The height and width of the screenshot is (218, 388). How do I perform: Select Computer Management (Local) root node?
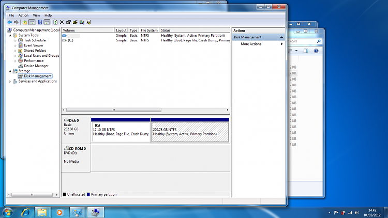click(36, 30)
